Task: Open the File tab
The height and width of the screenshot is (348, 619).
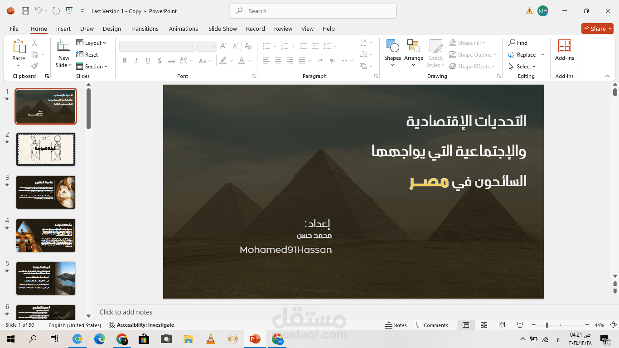Action: pos(15,29)
